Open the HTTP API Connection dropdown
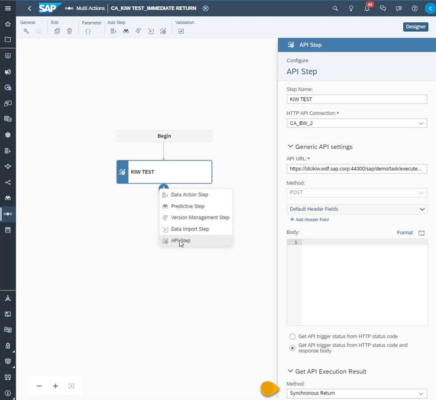The image size is (436, 400). pyautogui.click(x=357, y=123)
